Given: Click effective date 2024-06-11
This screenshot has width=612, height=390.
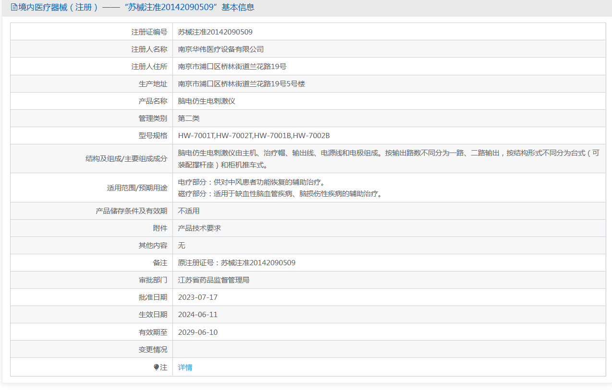Looking at the screenshot, I should pyautogui.click(x=198, y=315).
